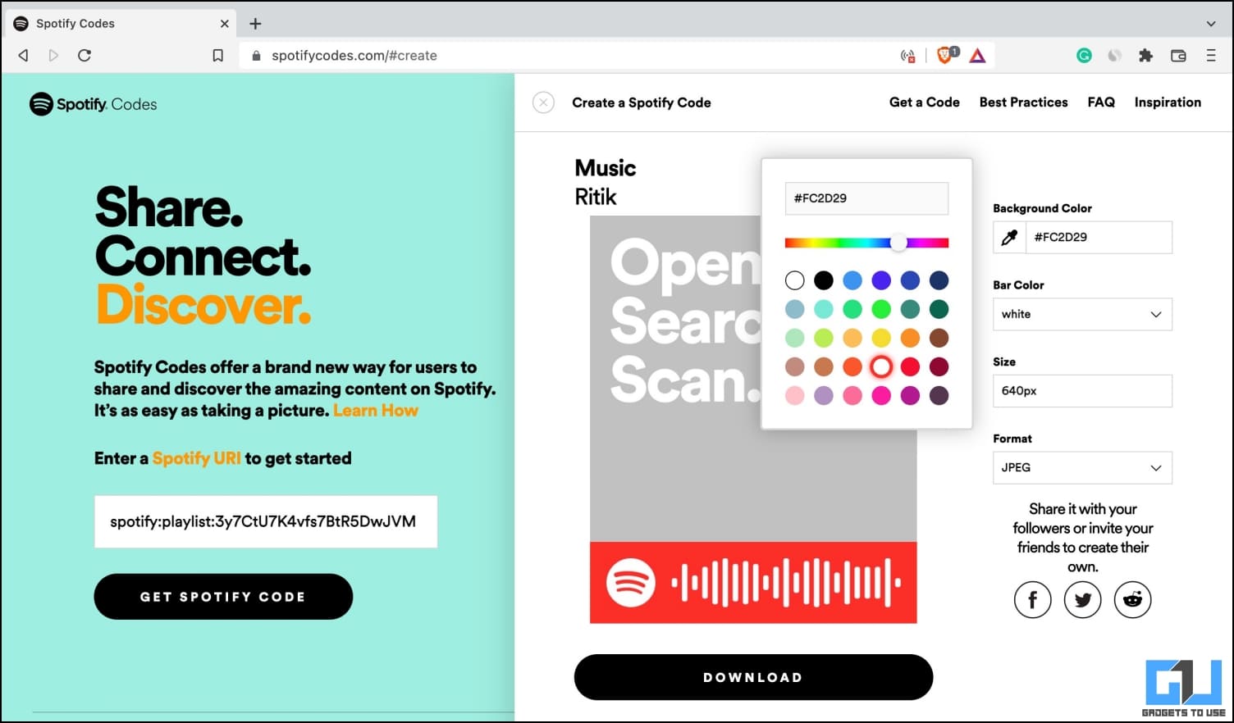Pick the maroon color swatch
This screenshot has width=1234, height=723.
(x=939, y=366)
